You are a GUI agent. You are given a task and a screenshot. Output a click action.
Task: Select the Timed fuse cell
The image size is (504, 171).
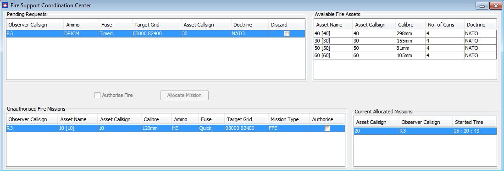pos(115,34)
